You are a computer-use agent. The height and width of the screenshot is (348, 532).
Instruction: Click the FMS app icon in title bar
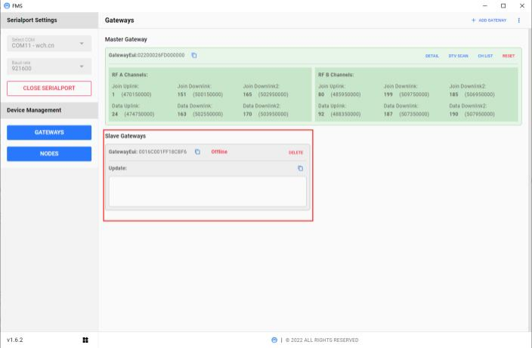8,5
